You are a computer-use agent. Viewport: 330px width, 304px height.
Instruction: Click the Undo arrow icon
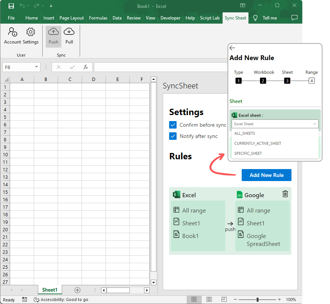[22, 6]
